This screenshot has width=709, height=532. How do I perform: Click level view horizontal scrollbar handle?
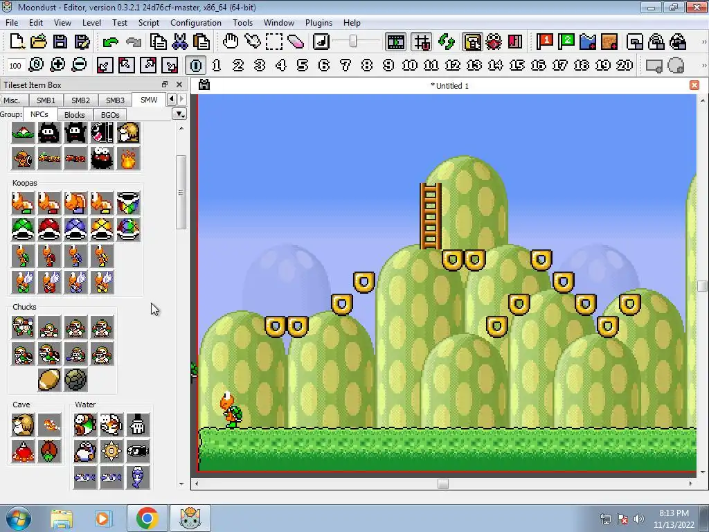[x=443, y=484]
